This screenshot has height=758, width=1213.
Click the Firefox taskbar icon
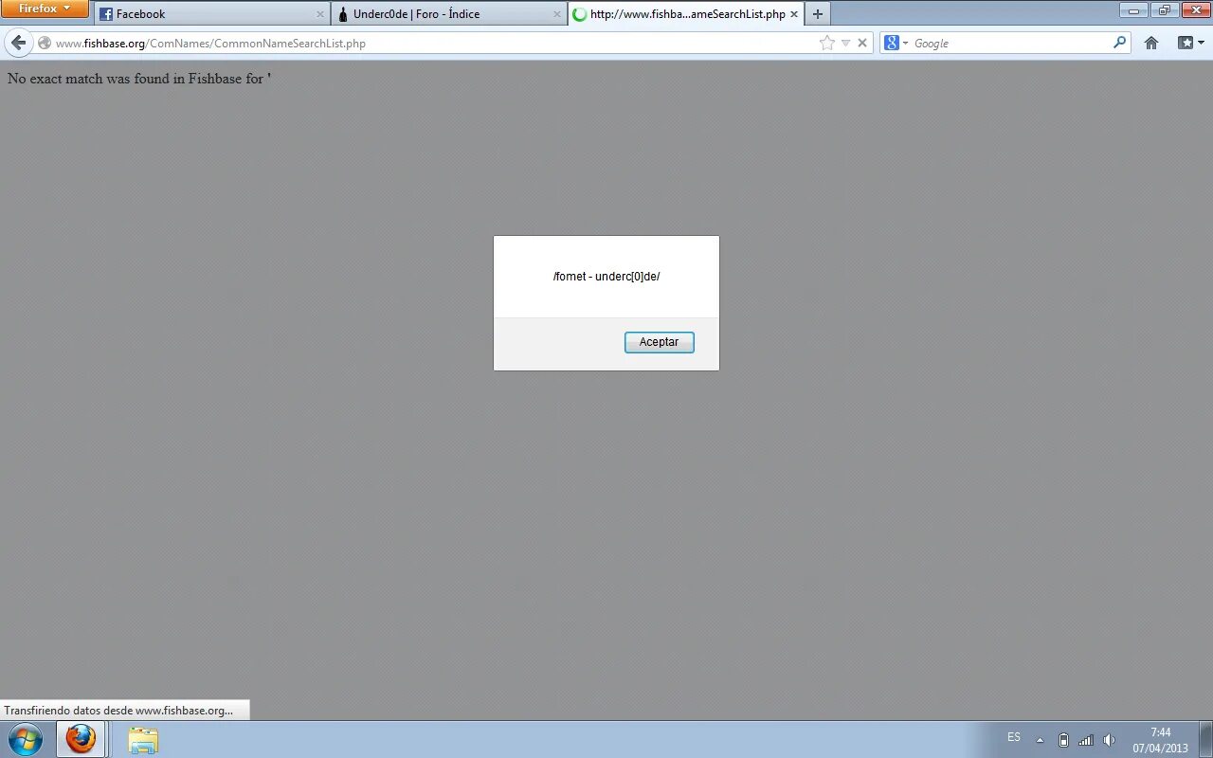81,739
